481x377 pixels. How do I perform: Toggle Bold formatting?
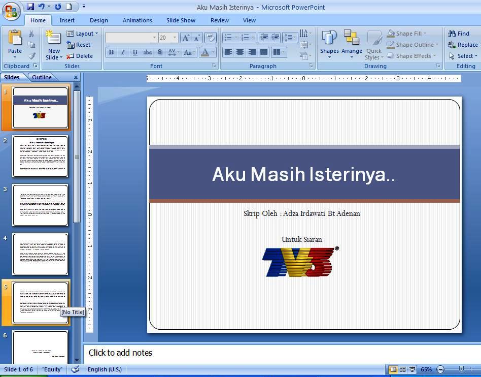pyautogui.click(x=111, y=52)
